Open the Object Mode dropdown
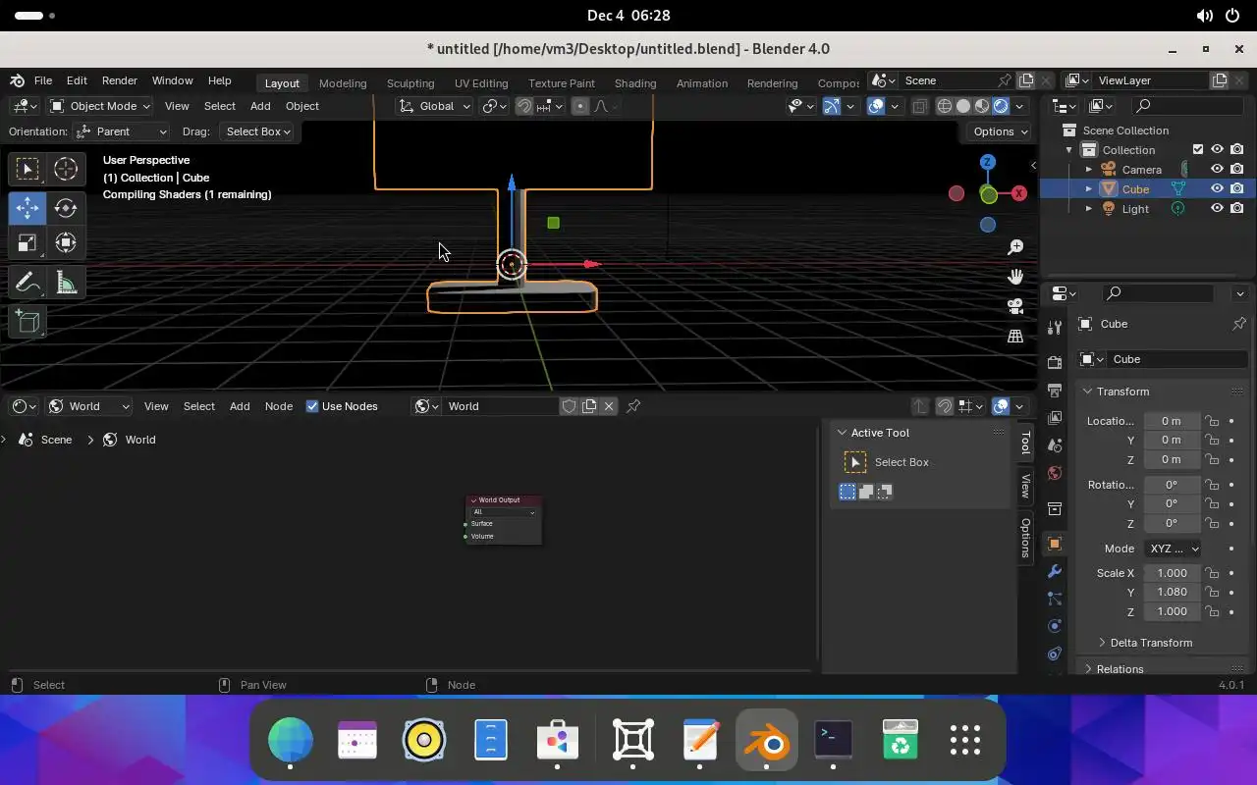 [x=100, y=106]
